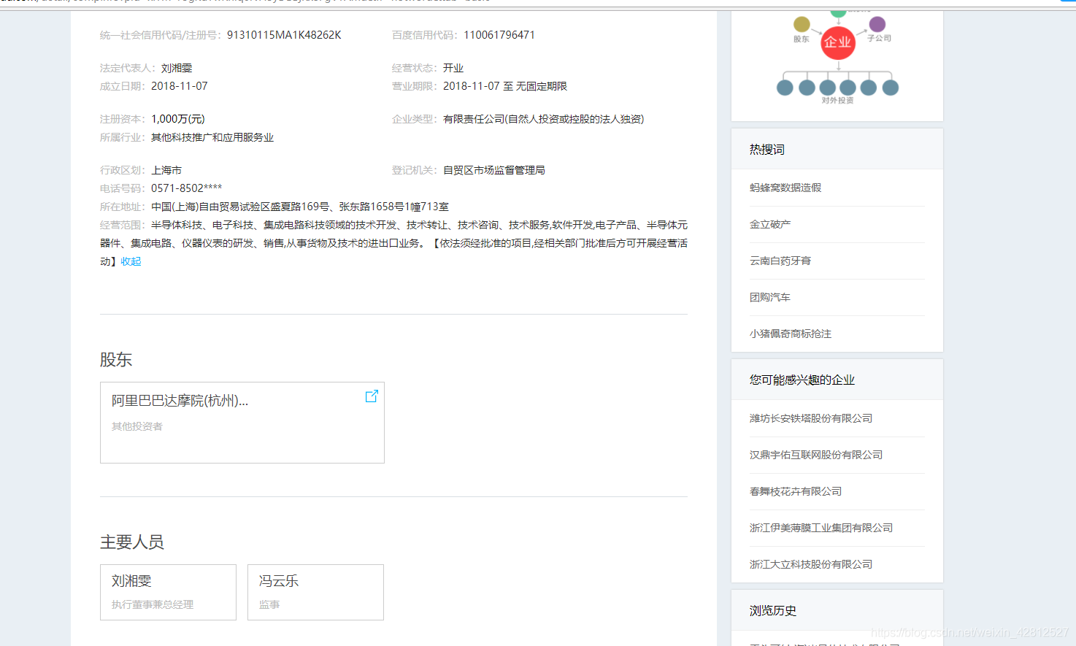Open company 汉鼎宇佑互联网股份有限公司
This screenshot has width=1076, height=646.
816,455
